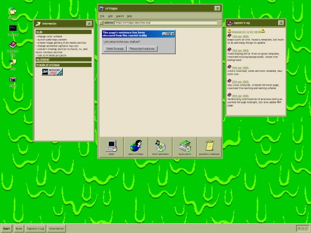This screenshot has width=311, height=233.
Task: Click "Let's return to the now" dialog text
Action: click(122, 42)
